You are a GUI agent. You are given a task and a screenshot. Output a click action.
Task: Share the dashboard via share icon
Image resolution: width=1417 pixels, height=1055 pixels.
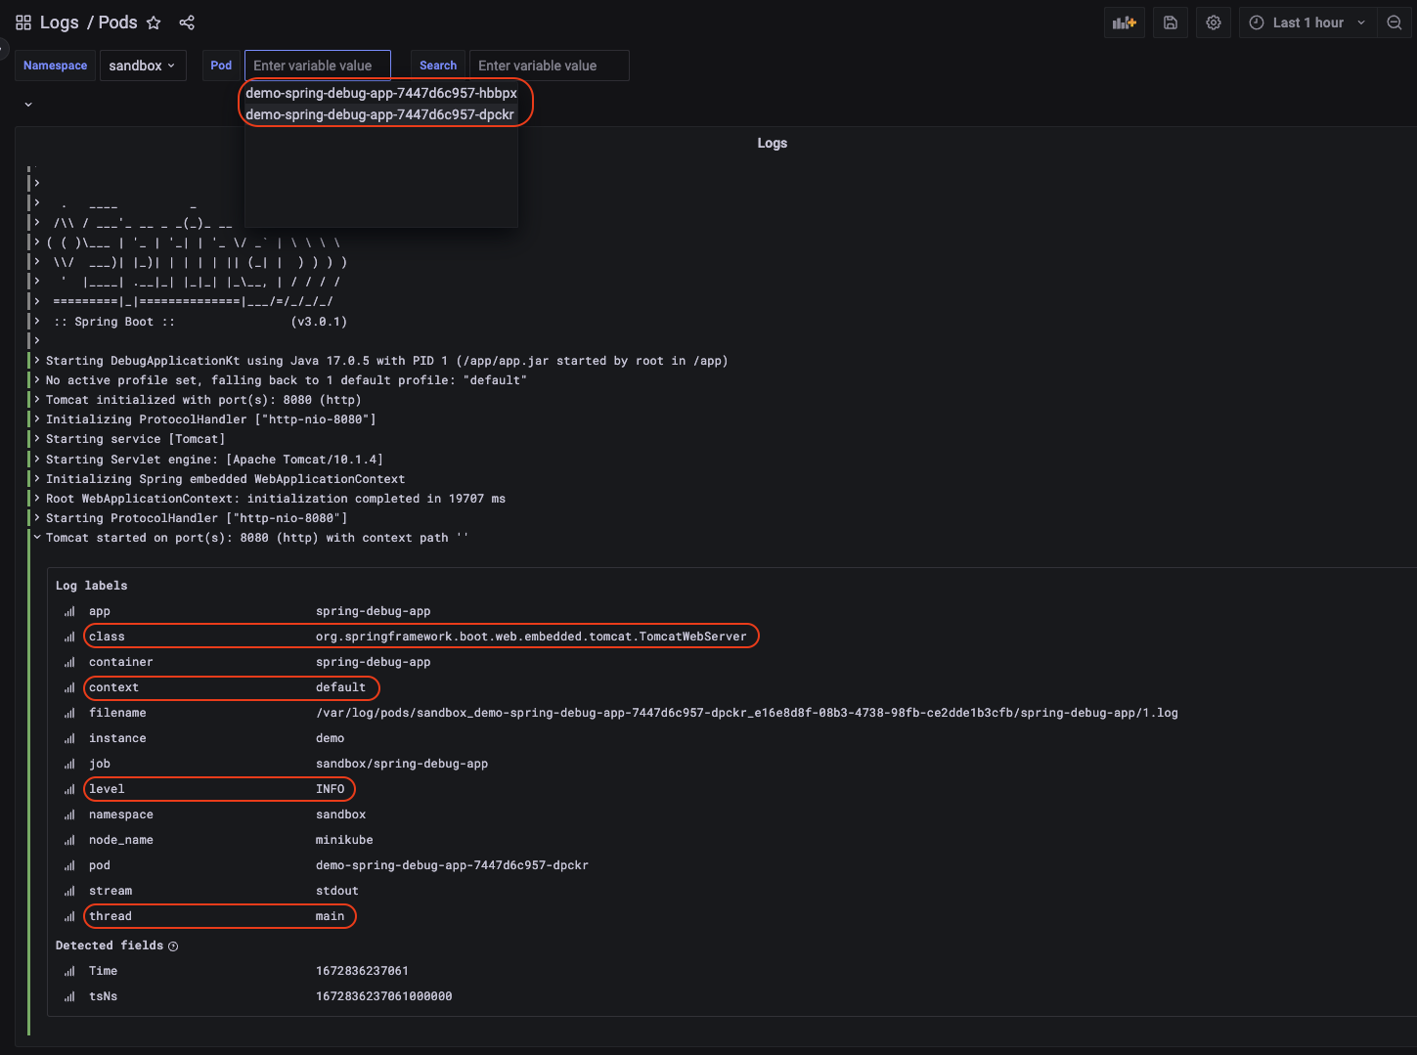(187, 22)
